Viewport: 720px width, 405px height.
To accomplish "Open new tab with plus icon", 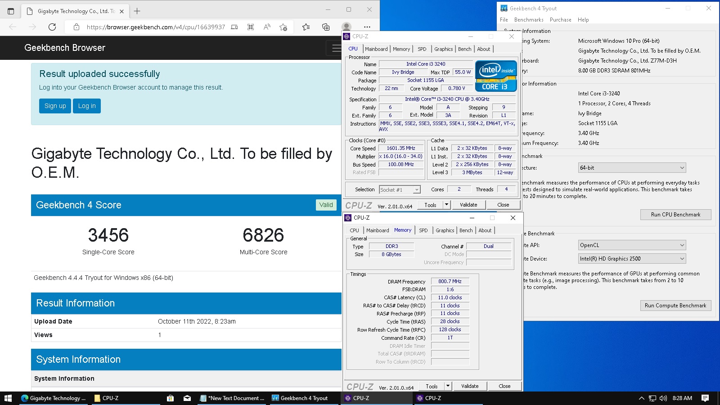I will 137,11.
